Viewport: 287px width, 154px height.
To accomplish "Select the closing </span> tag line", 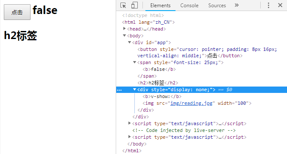I will pyautogui.click(x=147, y=76).
